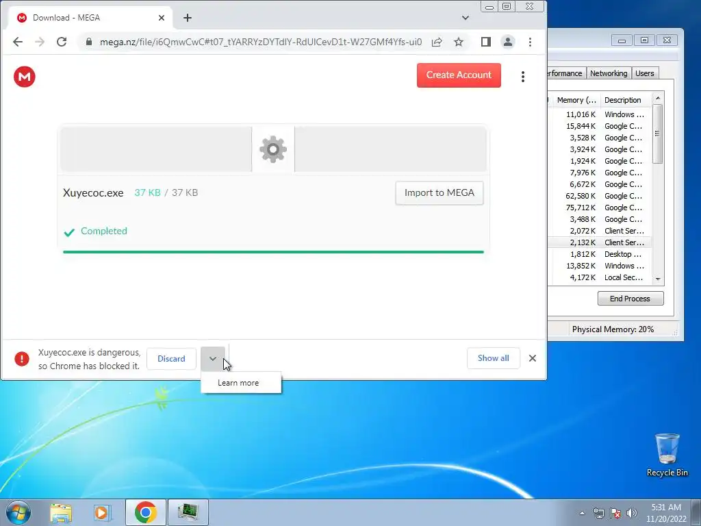This screenshot has width=701, height=526.
Task: Show hidden system tray icons
Action: click(x=582, y=513)
